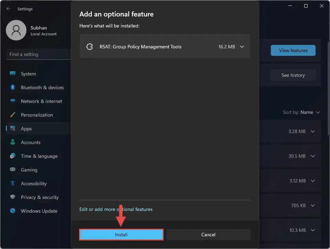330x249 pixels.
Task: Select Personalization in sidebar
Action: [x=37, y=115]
